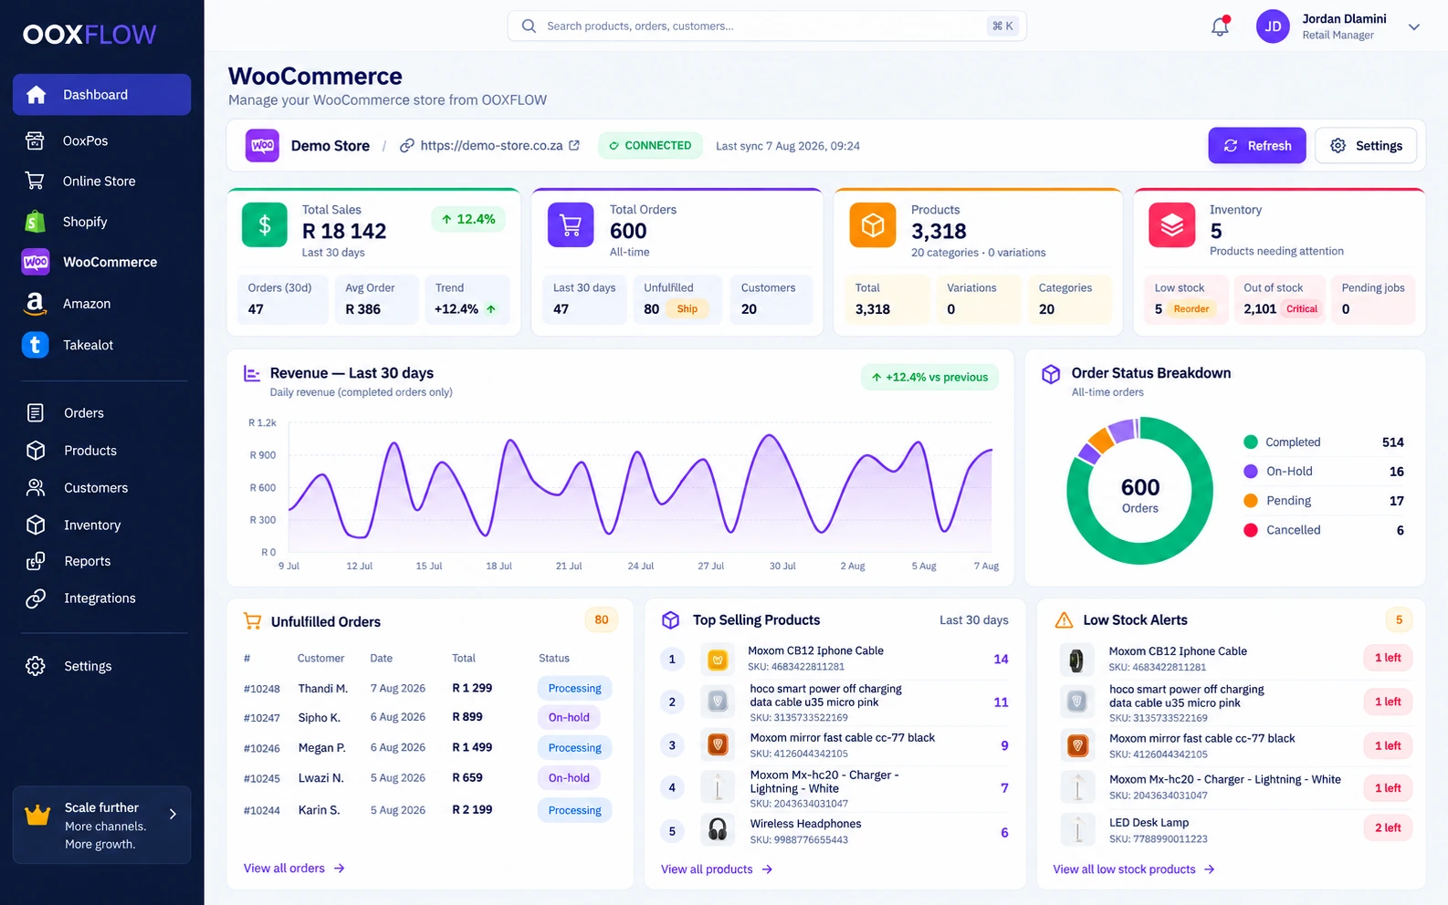Click the green Completed legend dot

tap(1251, 442)
